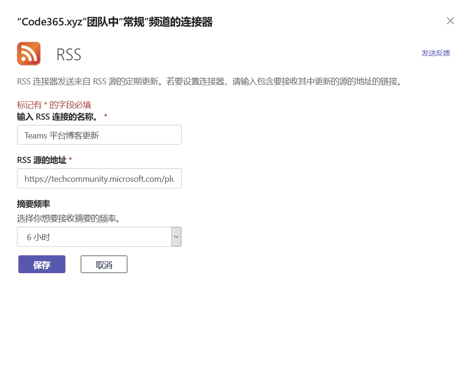466x390 pixels.
Task: Close the connector dialog with the X
Action: point(450,21)
